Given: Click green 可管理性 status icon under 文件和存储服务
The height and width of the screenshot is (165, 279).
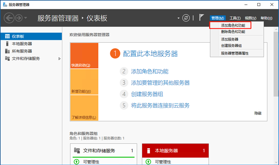Looking at the screenshot, I should point(76,162).
